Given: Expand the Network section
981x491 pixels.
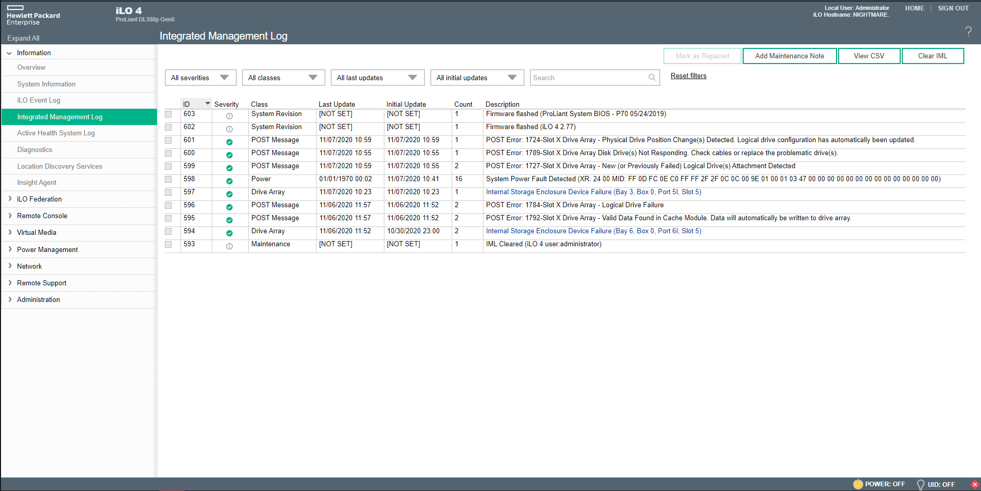Looking at the screenshot, I should [x=10, y=266].
